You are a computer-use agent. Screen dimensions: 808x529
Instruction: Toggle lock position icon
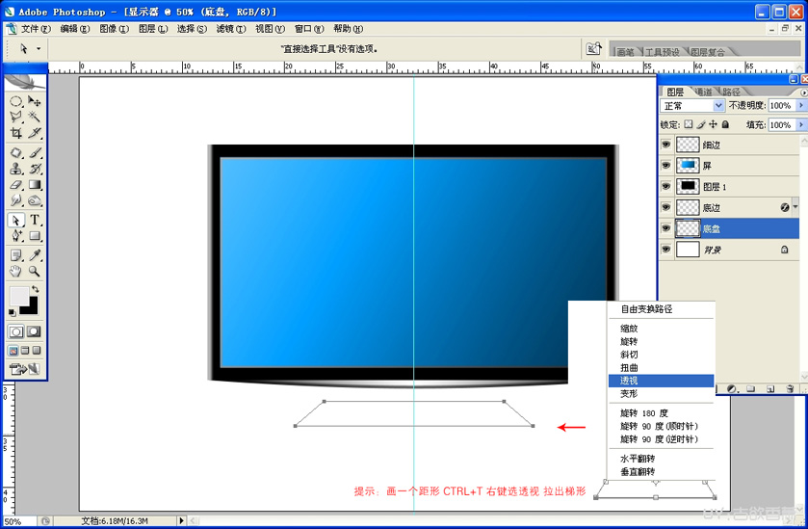(x=714, y=124)
